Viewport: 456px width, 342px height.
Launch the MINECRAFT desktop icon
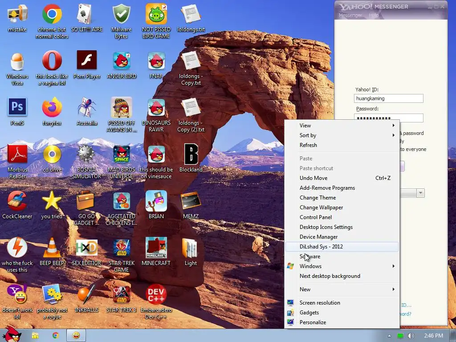[x=156, y=248]
